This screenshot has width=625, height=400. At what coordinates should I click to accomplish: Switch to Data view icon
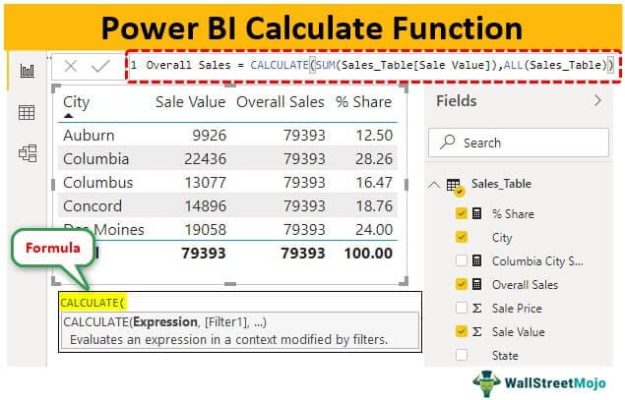point(26,112)
